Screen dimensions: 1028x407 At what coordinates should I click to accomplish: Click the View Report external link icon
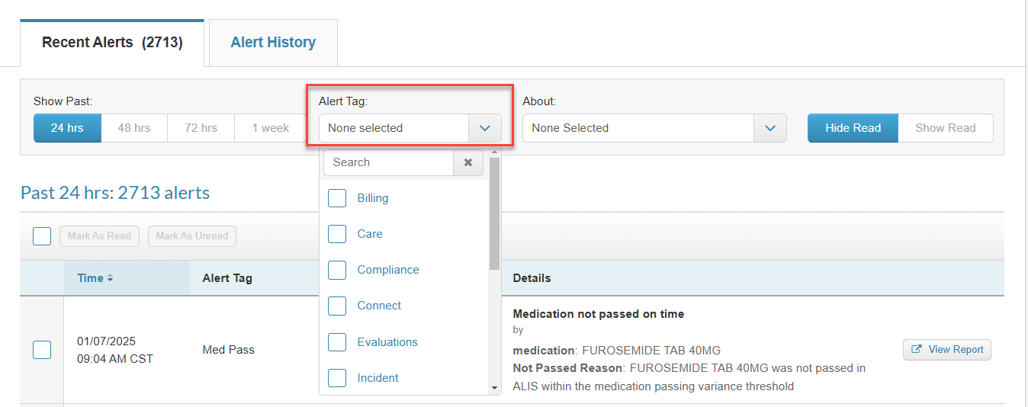coord(917,350)
